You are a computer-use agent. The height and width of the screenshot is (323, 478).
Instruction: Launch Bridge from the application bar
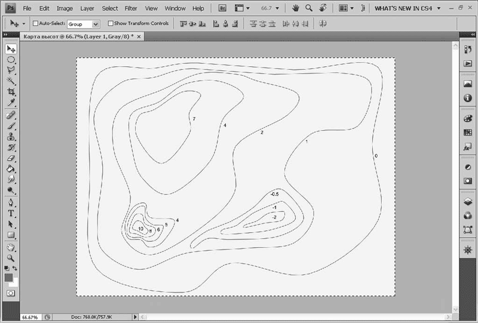(222, 8)
